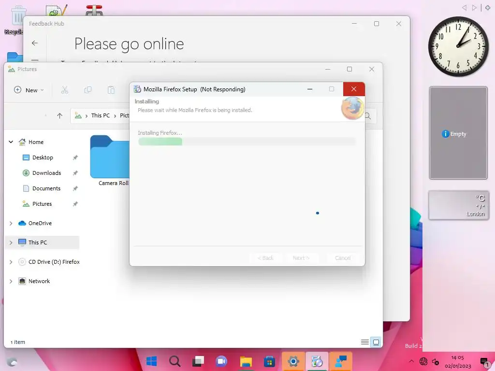This screenshot has height=371, width=495.
Task: Open the notifications icon in tray
Action: click(484, 362)
